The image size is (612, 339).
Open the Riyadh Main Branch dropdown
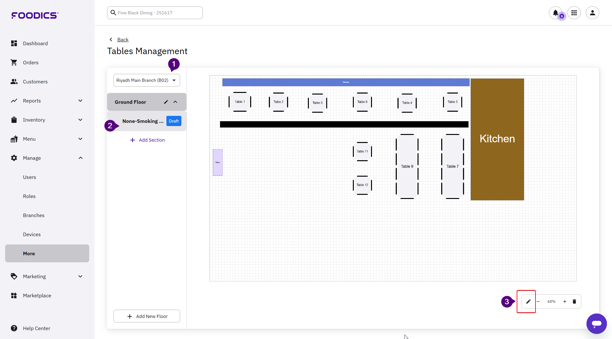(147, 80)
